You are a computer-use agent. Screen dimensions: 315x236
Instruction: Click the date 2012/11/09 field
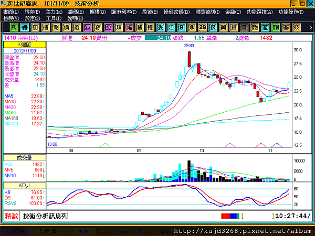(x=25, y=51)
